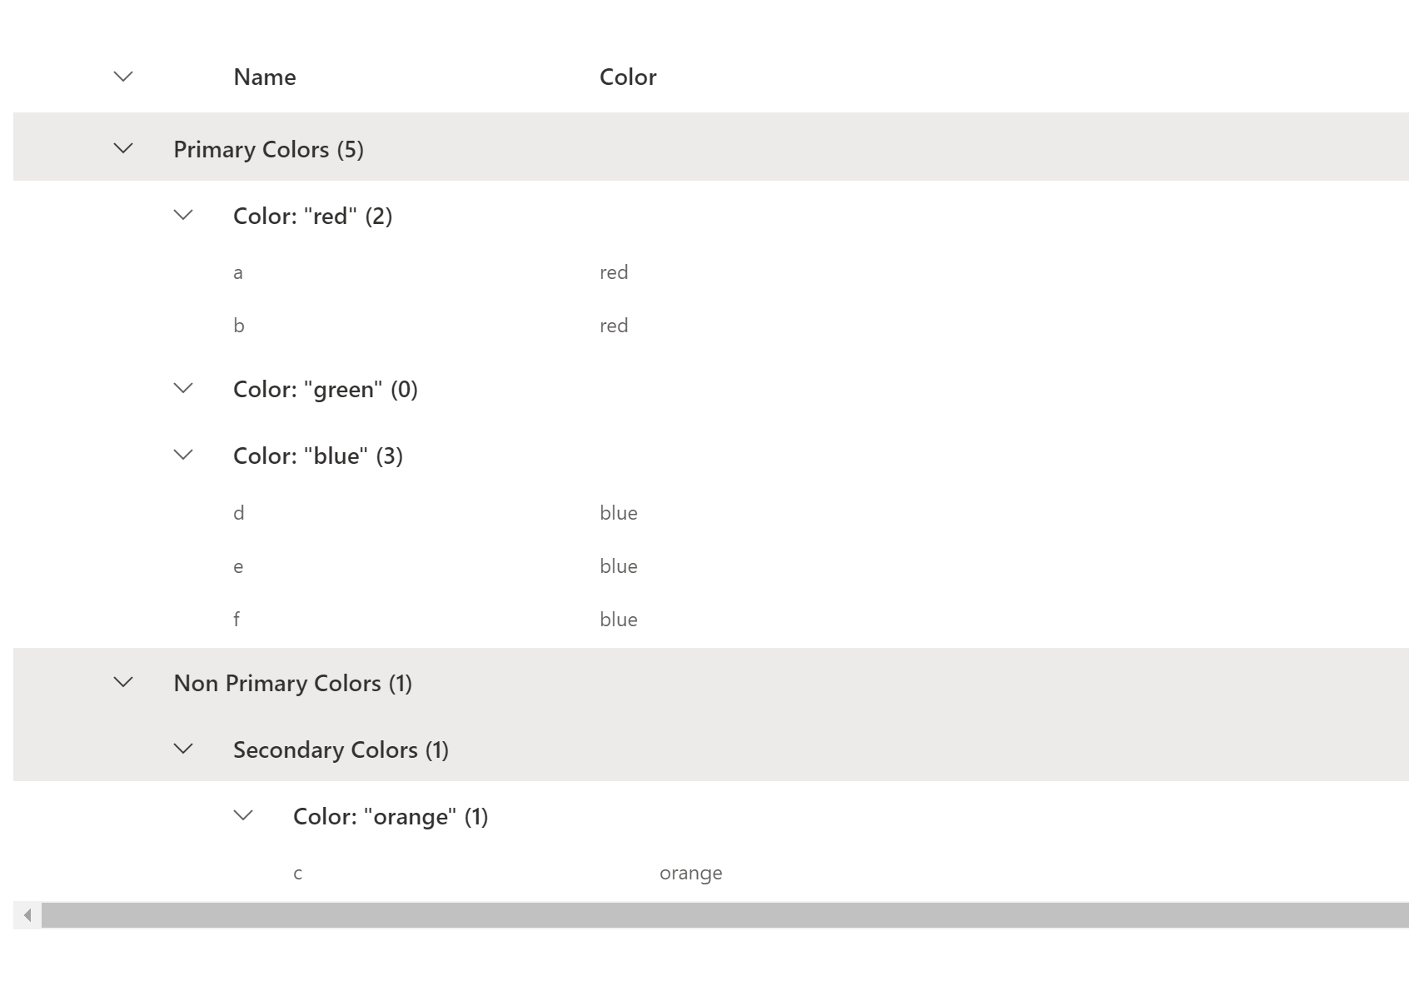Click the Color column header
1409x986 pixels.
click(628, 77)
